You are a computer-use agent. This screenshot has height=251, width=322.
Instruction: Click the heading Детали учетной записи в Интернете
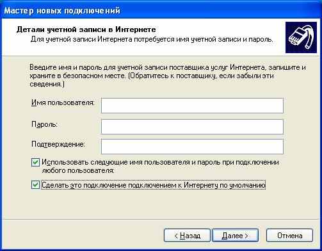click(x=86, y=29)
